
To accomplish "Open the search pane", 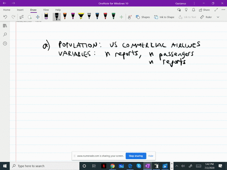I will 5,34.
